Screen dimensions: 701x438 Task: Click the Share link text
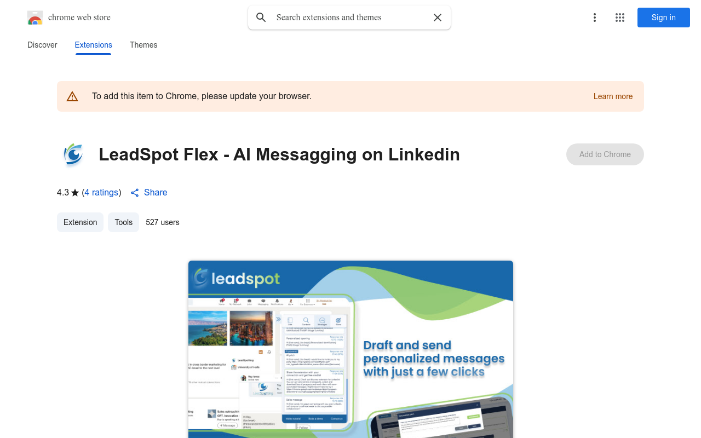tap(156, 192)
